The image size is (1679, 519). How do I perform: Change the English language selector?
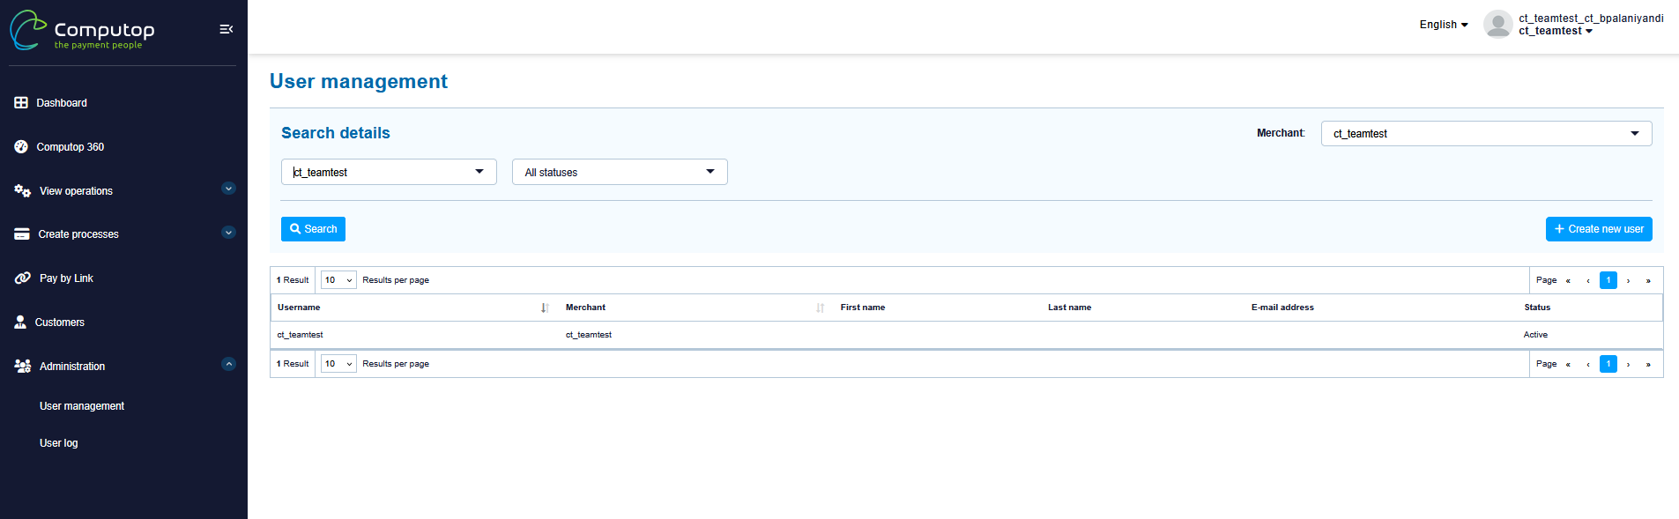[1443, 25]
